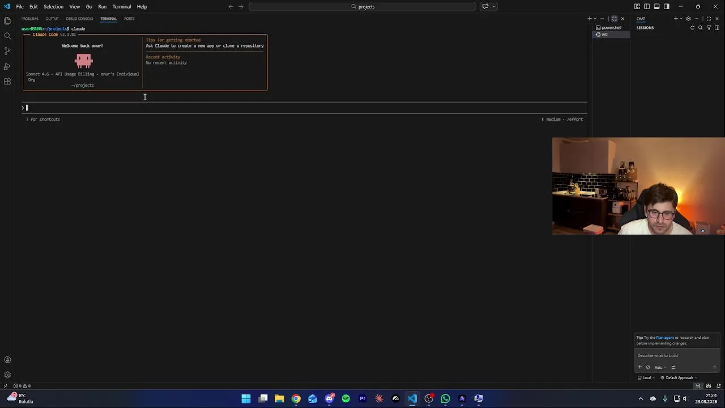
Task: Open the Search view in activity bar
Action: (x=7, y=36)
